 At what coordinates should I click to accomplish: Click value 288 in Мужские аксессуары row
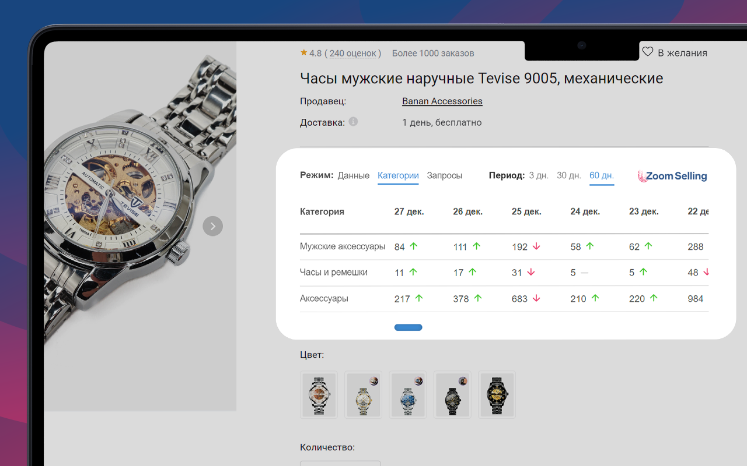point(696,247)
